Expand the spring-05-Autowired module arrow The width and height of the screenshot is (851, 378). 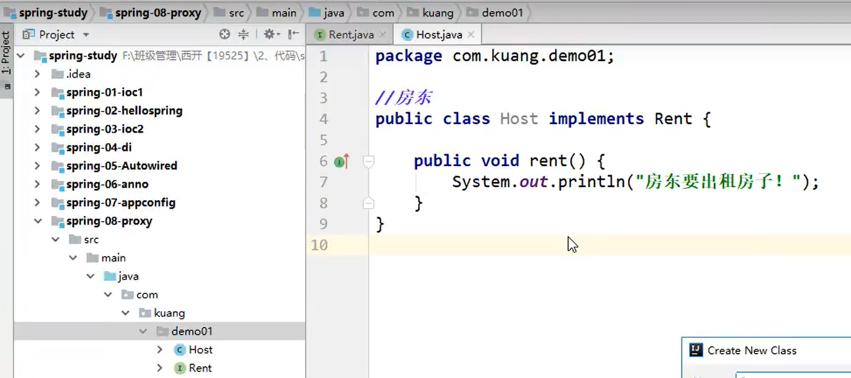tap(37, 166)
